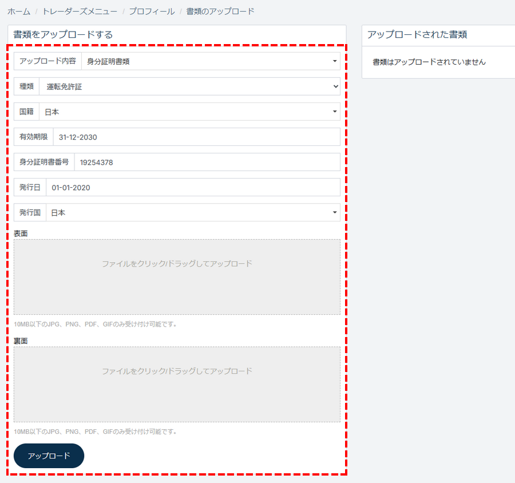Image resolution: width=515 pixels, height=483 pixels.
Task: Click 書類はアップロードされていません message
Action: coord(429,62)
